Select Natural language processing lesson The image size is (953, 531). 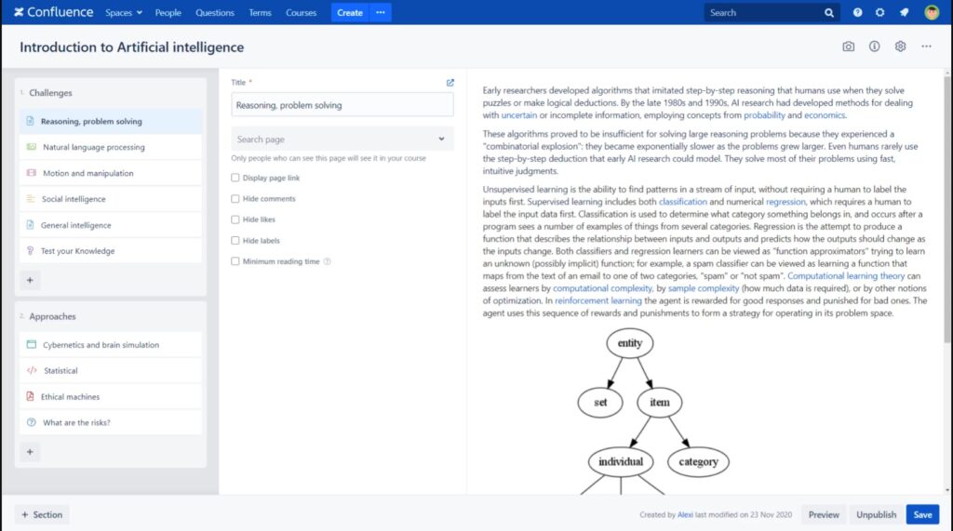click(111, 147)
